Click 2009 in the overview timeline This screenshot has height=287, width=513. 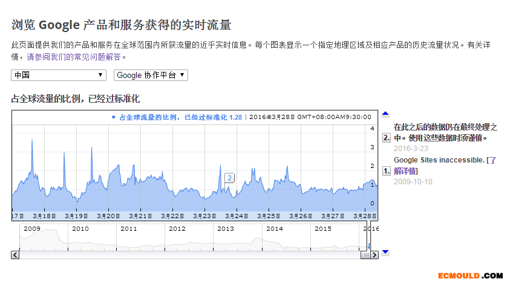tap(31, 229)
